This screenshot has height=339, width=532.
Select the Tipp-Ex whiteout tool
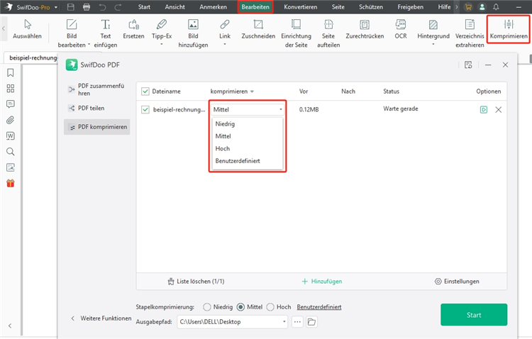pyautogui.click(x=162, y=33)
